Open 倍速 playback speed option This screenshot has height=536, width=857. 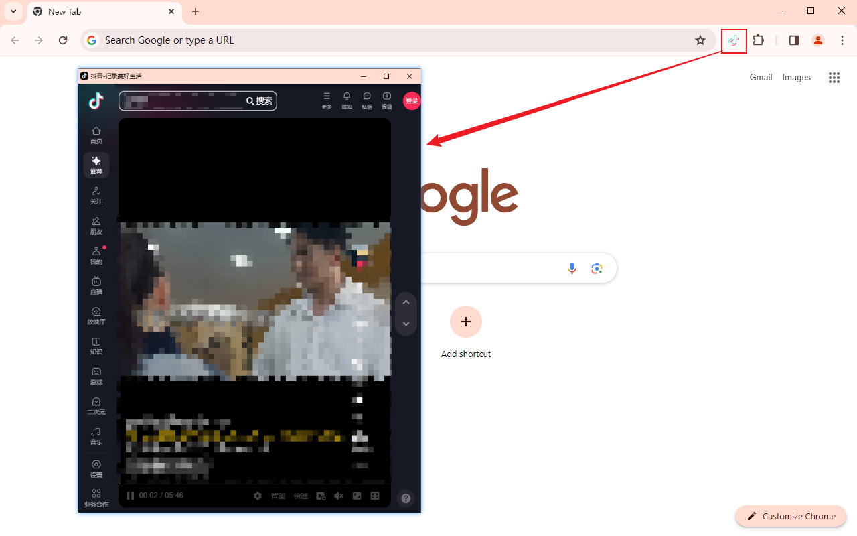tap(301, 496)
